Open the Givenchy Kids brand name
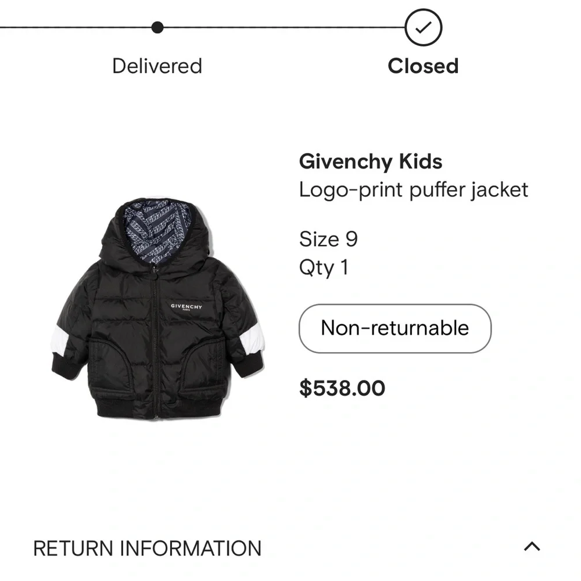Viewport: 581px width, 581px height. click(370, 162)
